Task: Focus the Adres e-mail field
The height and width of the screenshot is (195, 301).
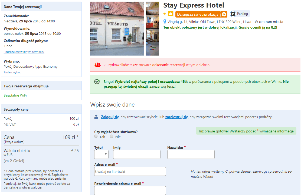Action: pos(130,172)
